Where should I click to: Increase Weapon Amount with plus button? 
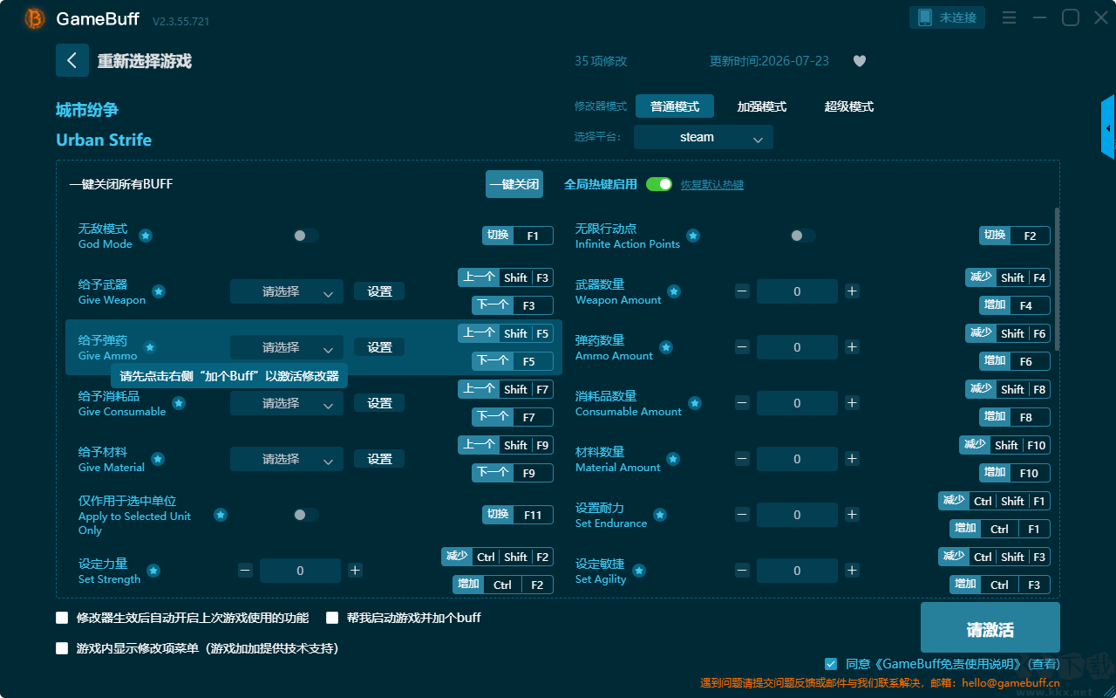tap(852, 291)
